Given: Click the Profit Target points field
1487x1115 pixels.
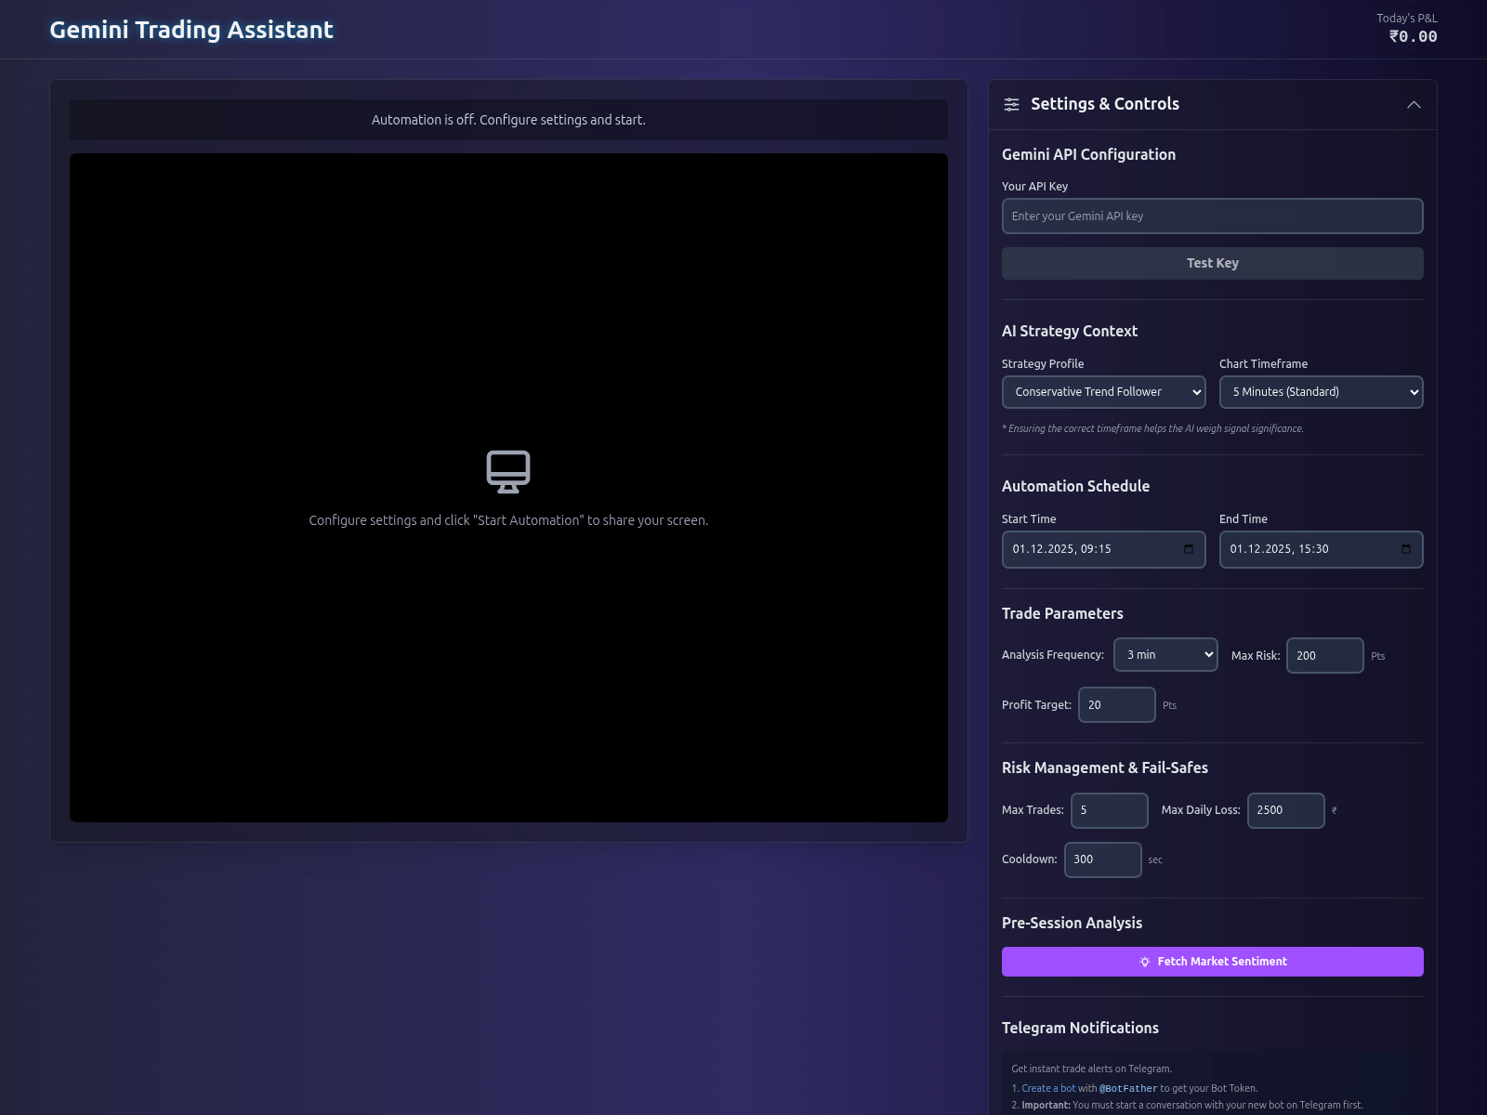Looking at the screenshot, I should (x=1117, y=704).
